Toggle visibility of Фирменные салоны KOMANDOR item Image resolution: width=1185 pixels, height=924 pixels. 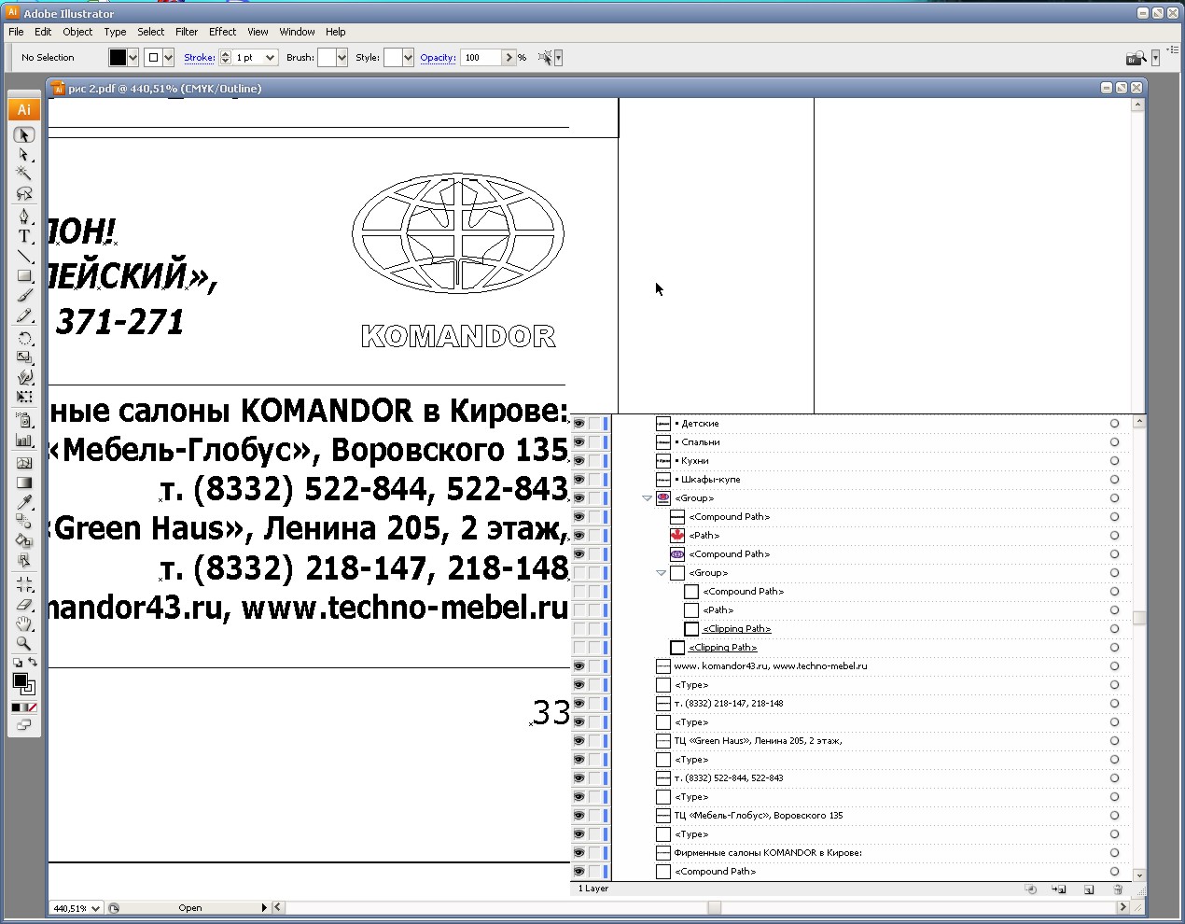(x=579, y=853)
